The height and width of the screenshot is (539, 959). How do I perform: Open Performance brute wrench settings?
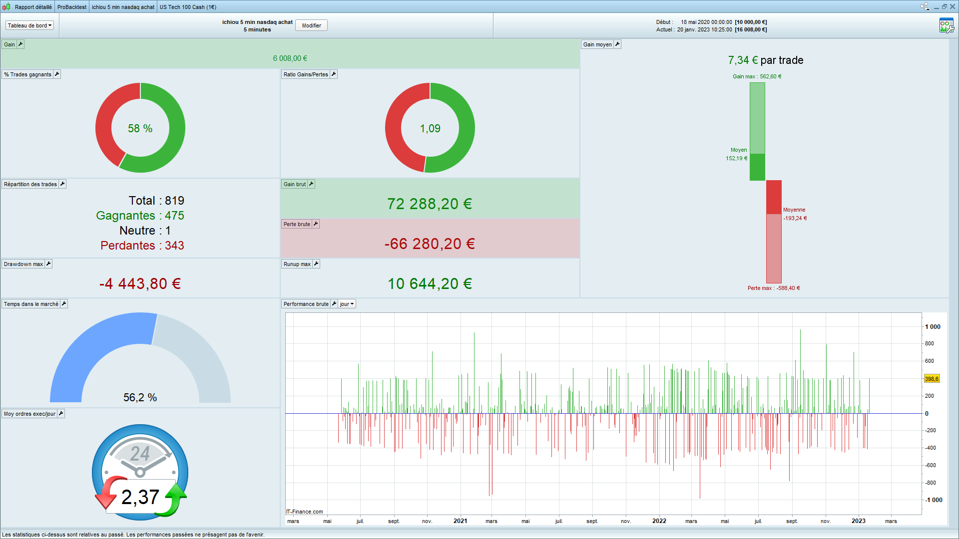334,304
